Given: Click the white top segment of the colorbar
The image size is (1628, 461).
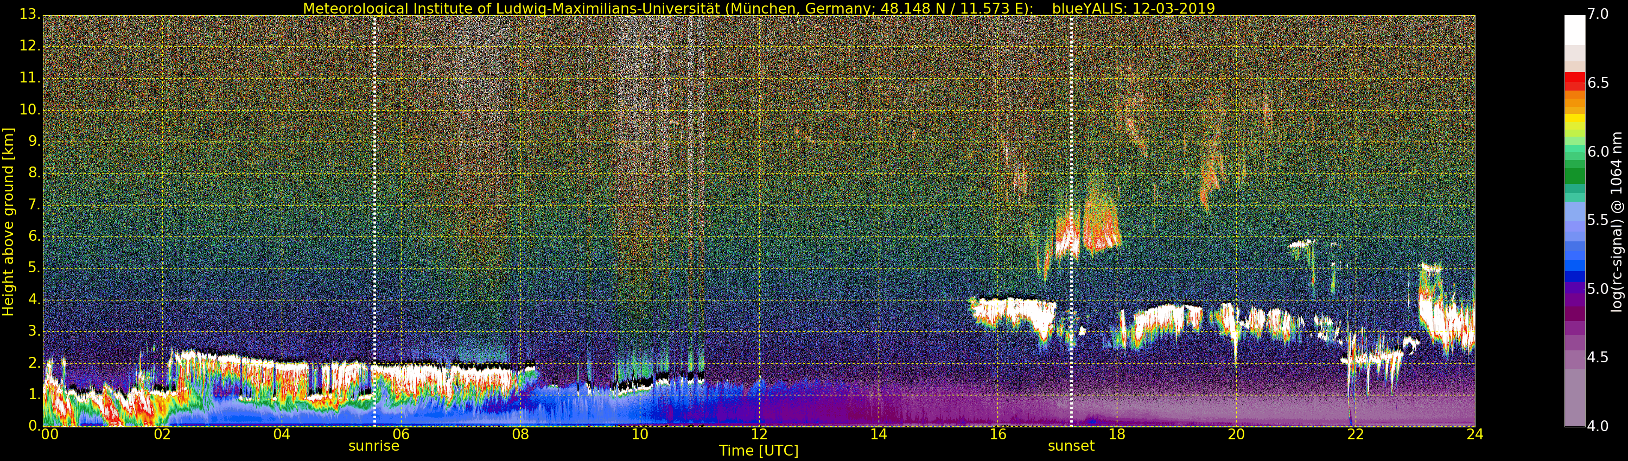Looking at the screenshot, I should click(1575, 30).
